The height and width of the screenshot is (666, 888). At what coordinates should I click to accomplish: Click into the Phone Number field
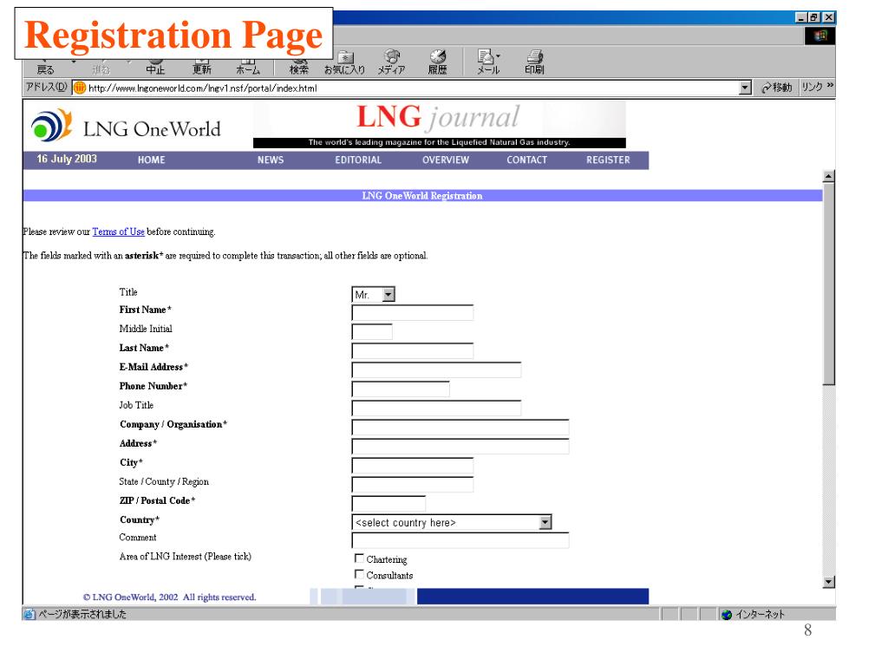(x=401, y=389)
